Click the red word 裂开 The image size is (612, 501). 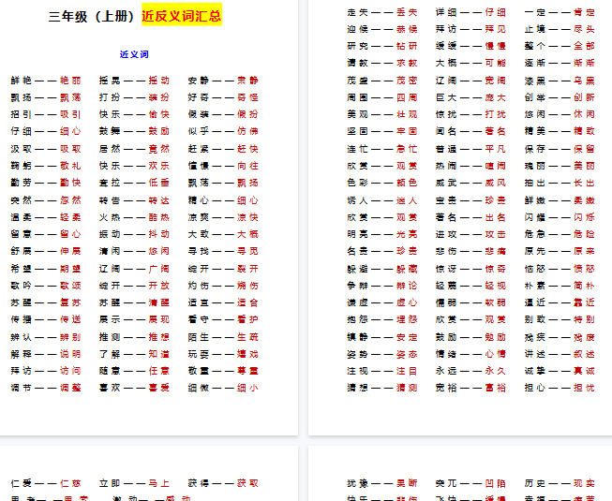[247, 269]
